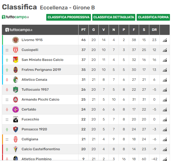This screenshot has height=161, width=174.
Task: Open the Fratres Perignano 2019 team page
Action: 41,70
